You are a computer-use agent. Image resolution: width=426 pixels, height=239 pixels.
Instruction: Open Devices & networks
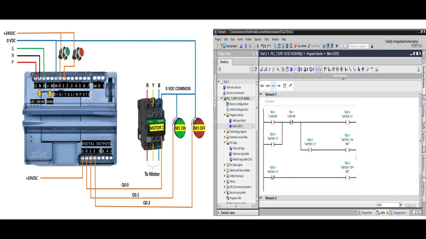[235, 93]
